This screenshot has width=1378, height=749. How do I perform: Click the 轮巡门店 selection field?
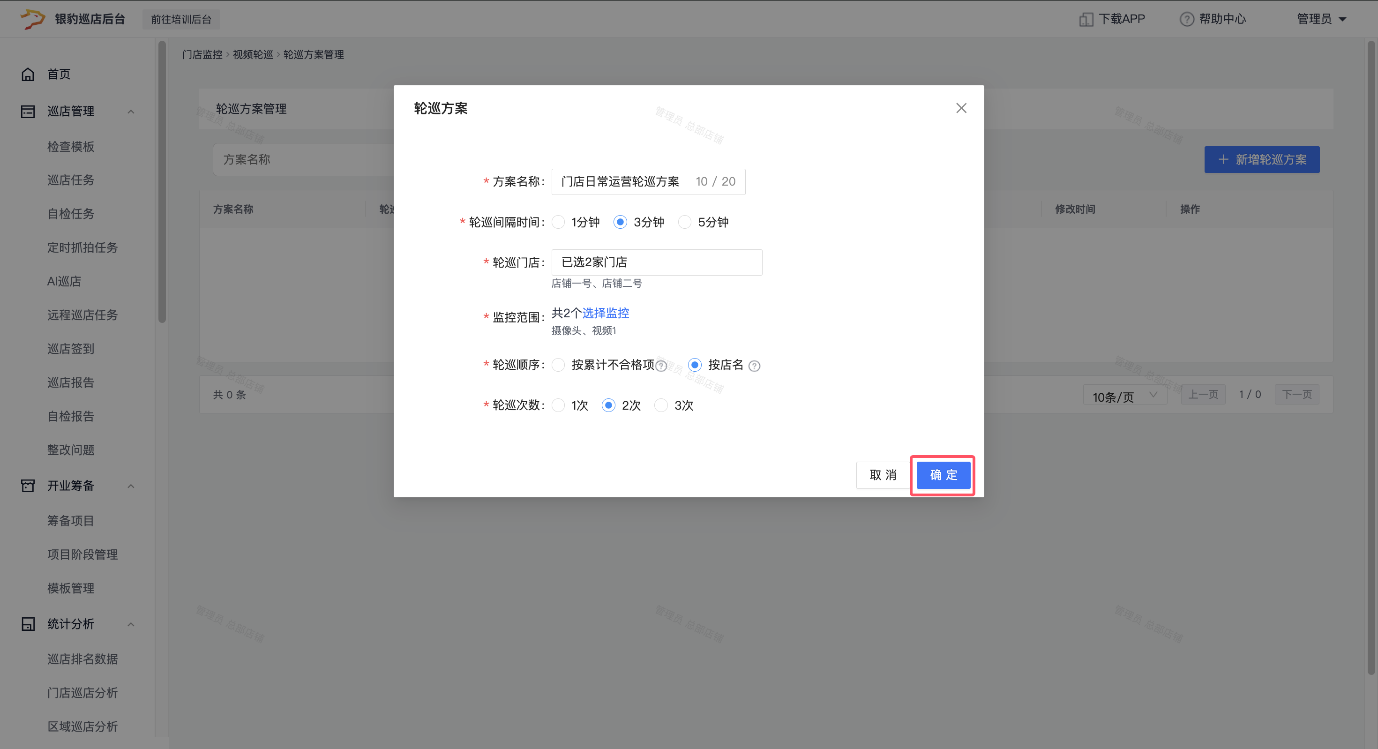(656, 262)
